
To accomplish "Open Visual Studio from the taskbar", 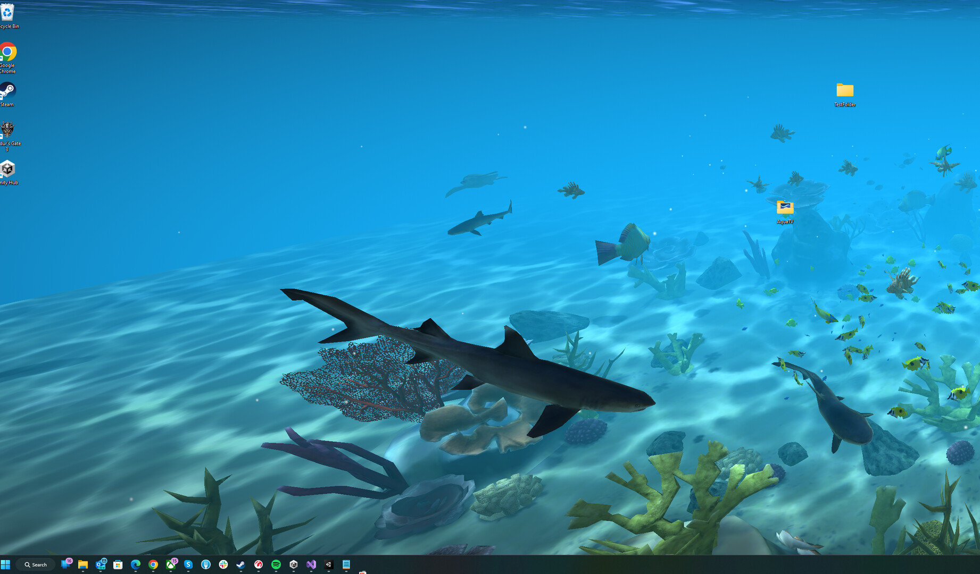I will tap(311, 564).
